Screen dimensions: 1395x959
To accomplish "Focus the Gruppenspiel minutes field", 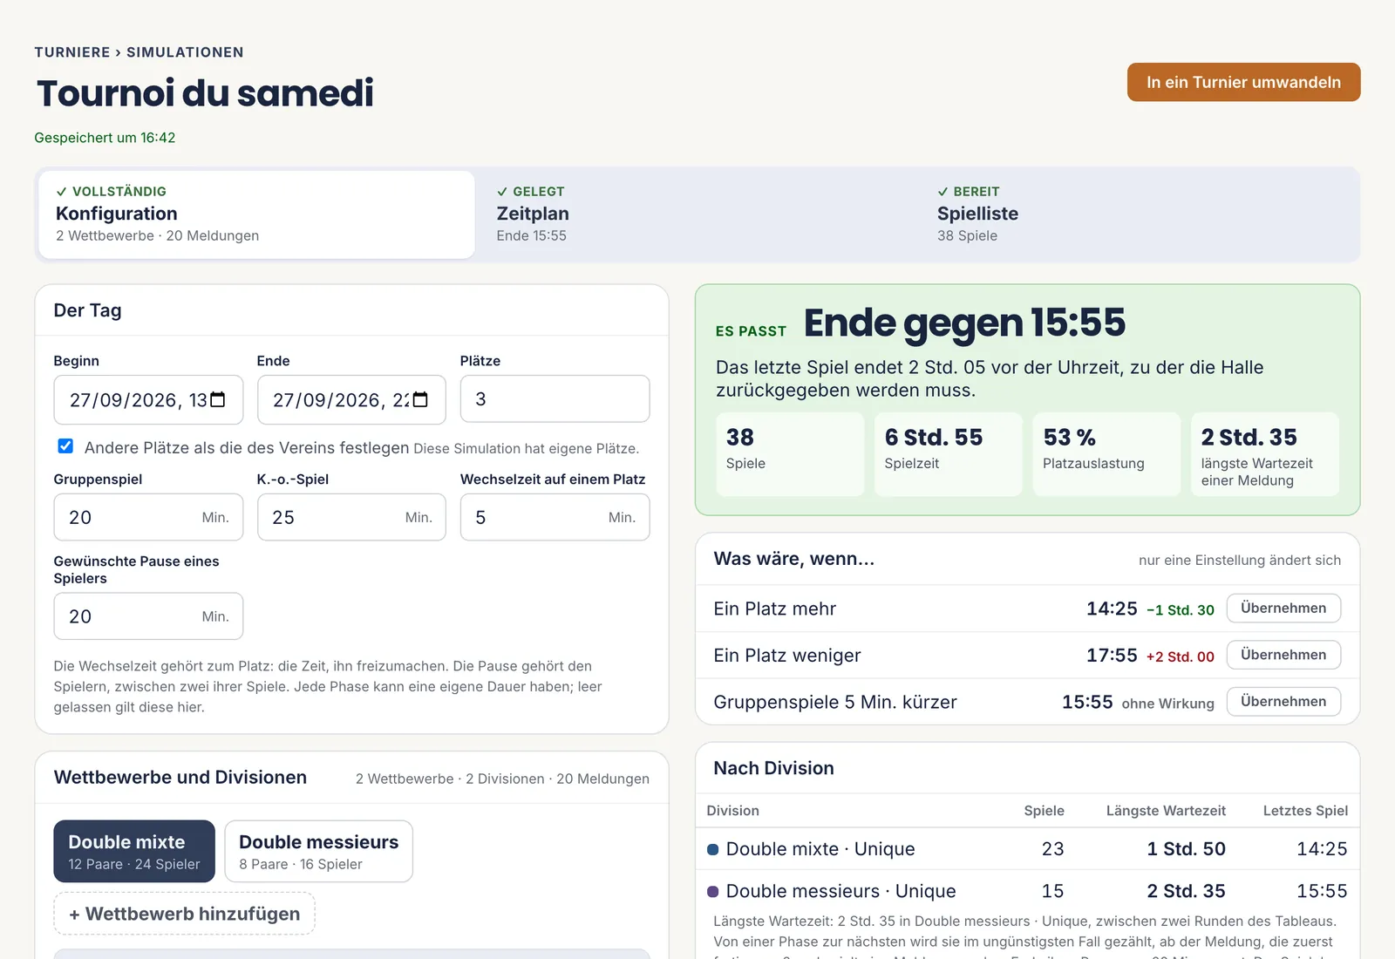I will (148, 517).
